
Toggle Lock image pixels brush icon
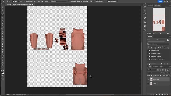(154, 76)
